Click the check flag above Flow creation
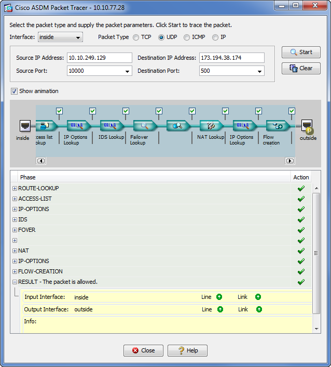The height and width of the screenshot is (367, 331). click(292, 111)
